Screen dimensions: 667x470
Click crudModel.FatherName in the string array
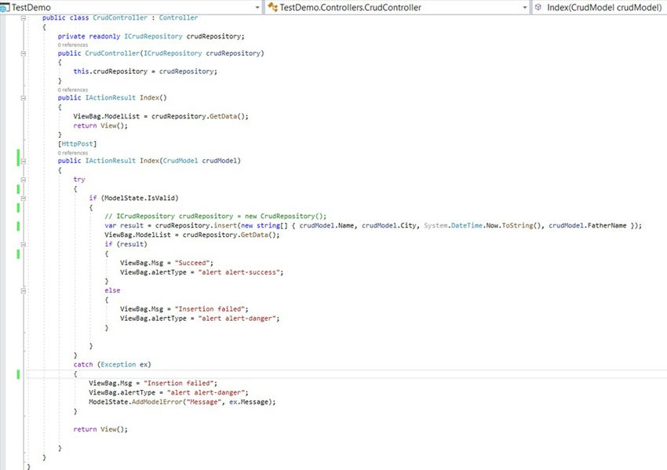click(588, 225)
